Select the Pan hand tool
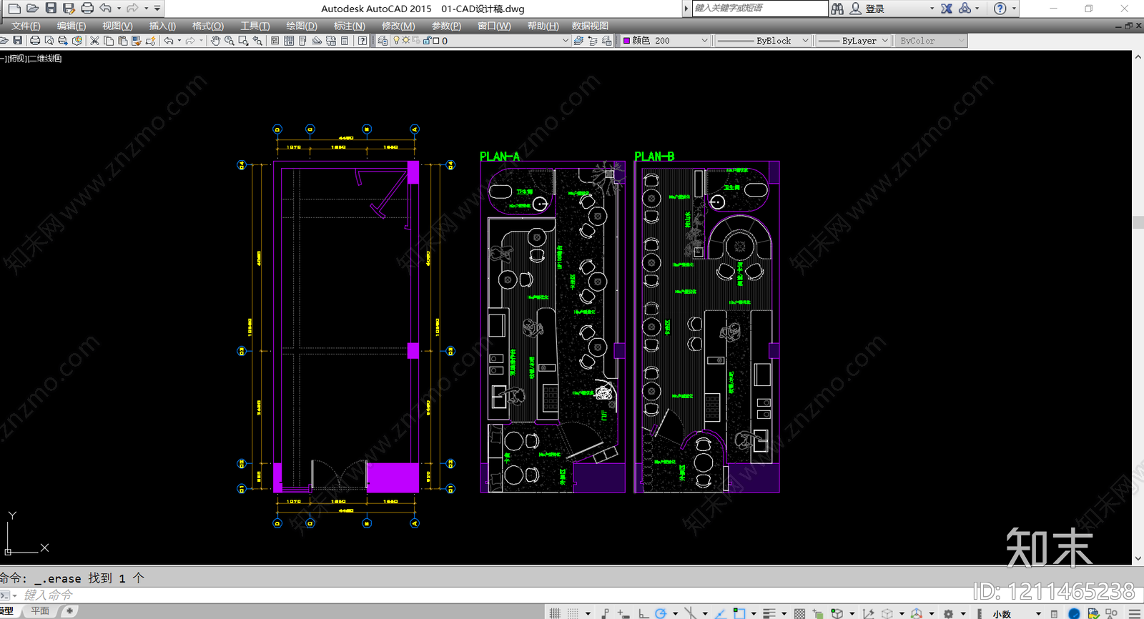 (x=215, y=41)
